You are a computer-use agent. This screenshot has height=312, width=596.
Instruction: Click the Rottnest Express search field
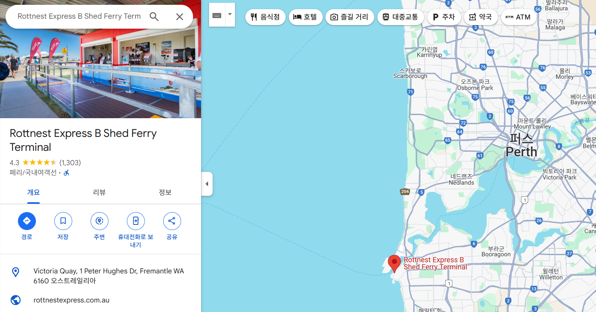(x=79, y=16)
